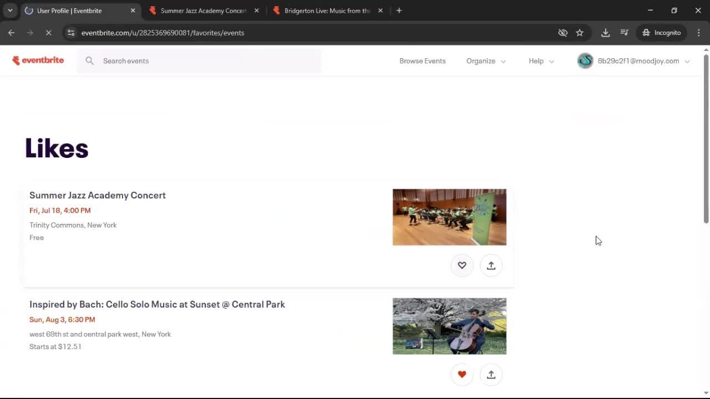Click the page vertical scrollbar

point(706,139)
